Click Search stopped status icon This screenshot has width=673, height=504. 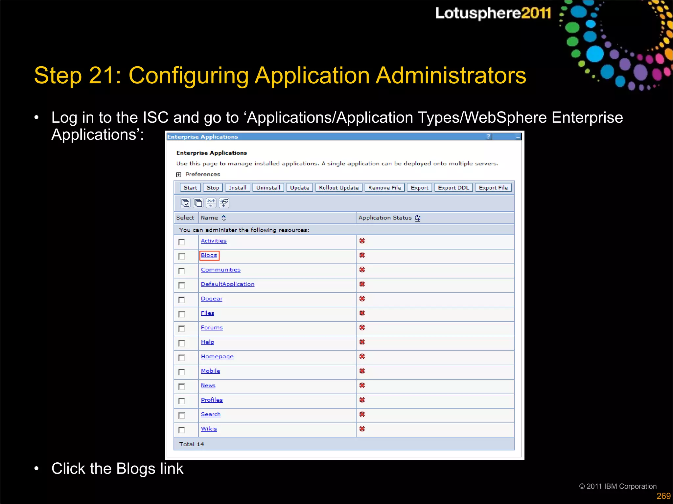pyautogui.click(x=362, y=414)
